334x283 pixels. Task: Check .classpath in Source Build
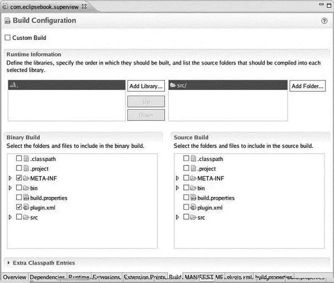(186, 158)
